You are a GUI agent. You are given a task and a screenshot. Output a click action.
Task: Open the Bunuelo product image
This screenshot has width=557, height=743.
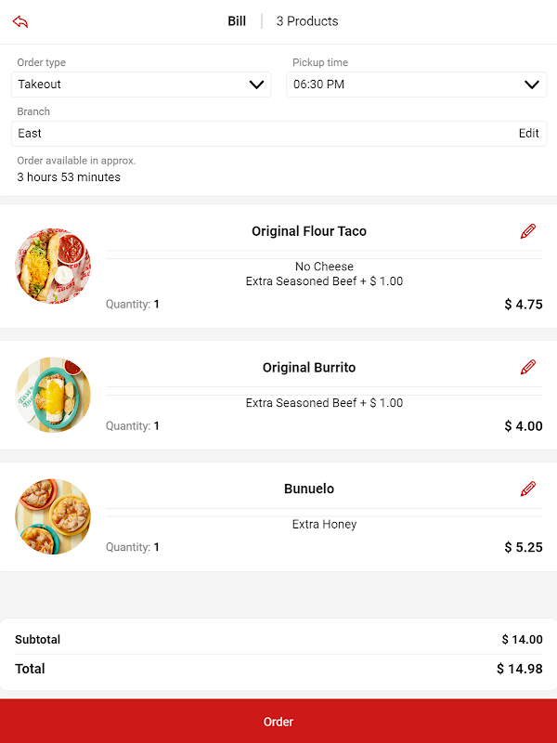(53, 516)
